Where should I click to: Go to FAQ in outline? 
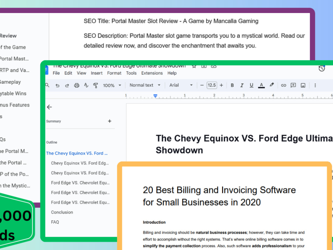coord(55,222)
